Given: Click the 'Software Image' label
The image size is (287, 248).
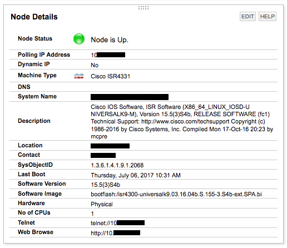Looking at the screenshot, I should pyautogui.click(x=39, y=194).
